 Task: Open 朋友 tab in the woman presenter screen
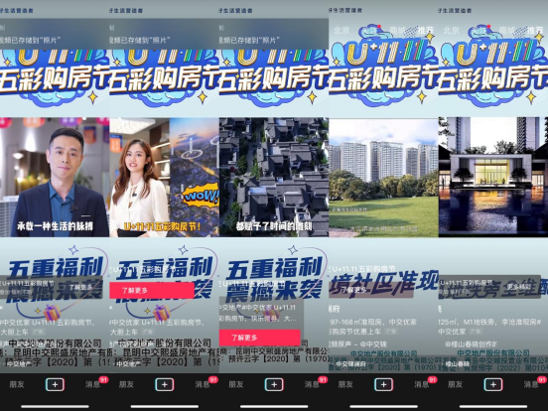[126, 384]
